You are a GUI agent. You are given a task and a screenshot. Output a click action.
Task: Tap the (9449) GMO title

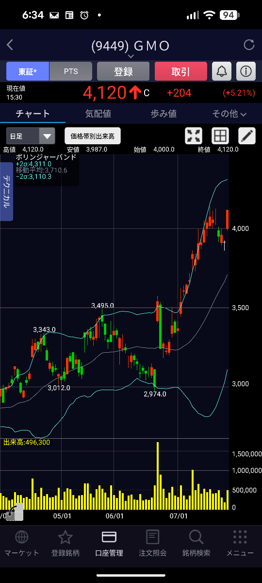131,46
